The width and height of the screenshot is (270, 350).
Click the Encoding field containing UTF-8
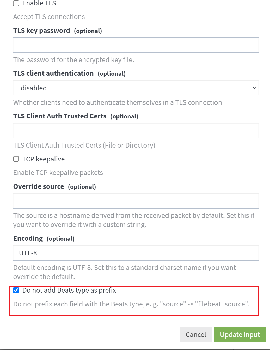[x=136, y=253]
